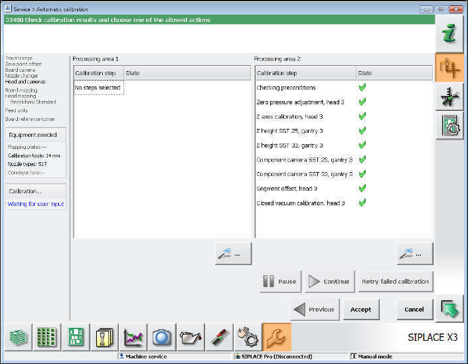Viewport: 468px width, 364px height.
Task: Select the orange wrench service icon
Action: point(277,337)
